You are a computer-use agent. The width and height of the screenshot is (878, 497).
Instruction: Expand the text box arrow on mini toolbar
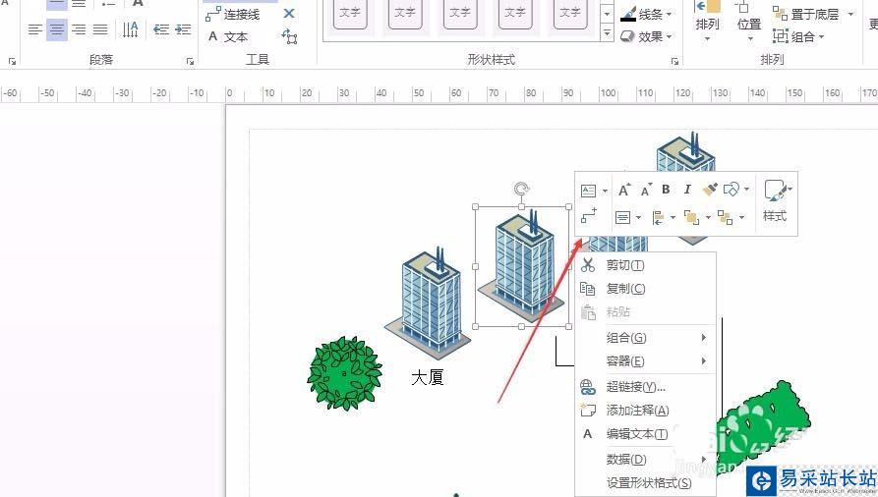(x=605, y=191)
